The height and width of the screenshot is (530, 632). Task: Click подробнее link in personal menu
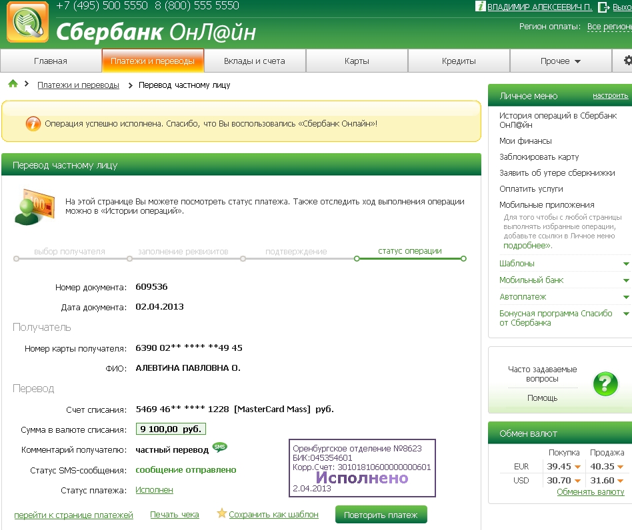pyautogui.click(x=527, y=246)
